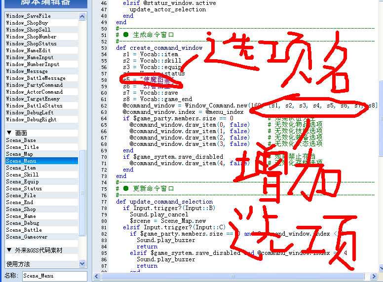Click script list scroll down arrow
This screenshot has width=383, height=282.
[x=82, y=263]
